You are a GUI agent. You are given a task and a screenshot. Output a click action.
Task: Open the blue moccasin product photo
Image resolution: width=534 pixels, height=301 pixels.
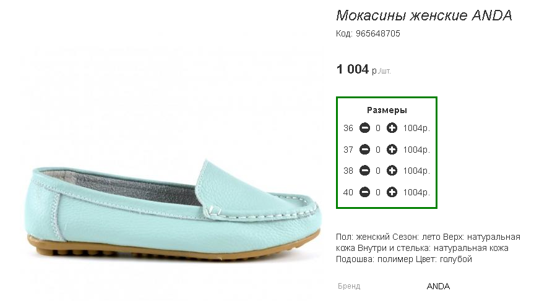[x=173, y=209]
